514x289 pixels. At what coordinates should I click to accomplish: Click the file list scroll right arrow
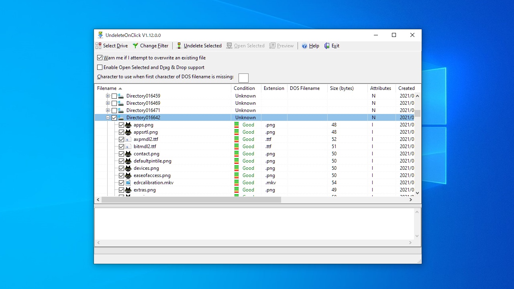[411, 199]
